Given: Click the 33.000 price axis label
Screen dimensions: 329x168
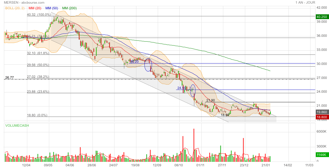Looking at the screenshot, I should click(x=322, y=50).
